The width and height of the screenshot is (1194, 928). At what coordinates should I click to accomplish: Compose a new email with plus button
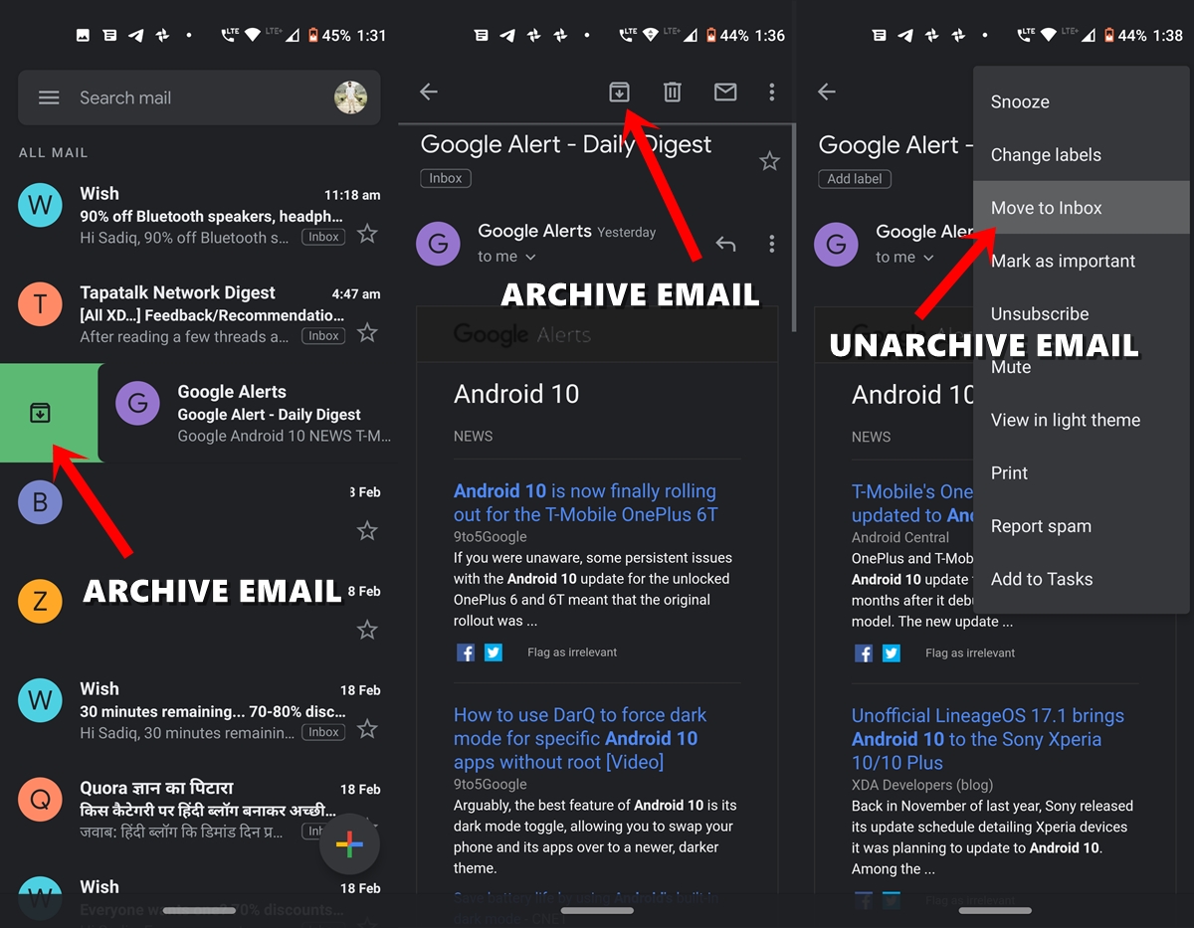pos(349,845)
